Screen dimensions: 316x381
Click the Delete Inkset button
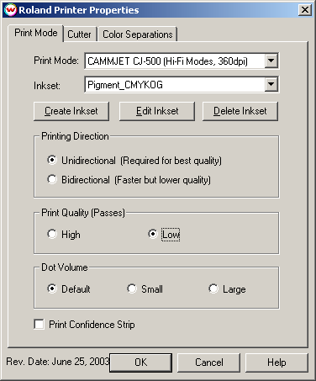coord(240,111)
